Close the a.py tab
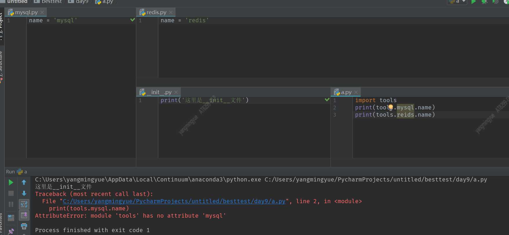This screenshot has height=235, width=509. click(356, 92)
